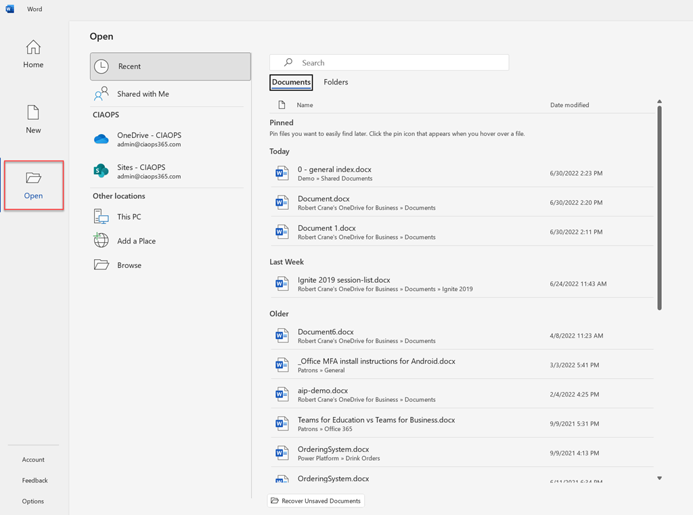Image resolution: width=693 pixels, height=515 pixels.
Task: Click Recover Unsaved Documents button
Action: coord(316,501)
